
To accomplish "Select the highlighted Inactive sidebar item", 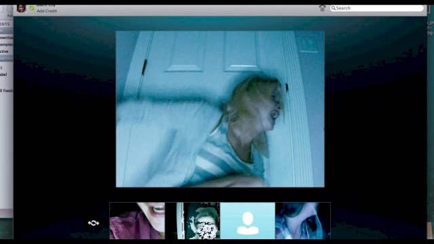I will point(6,58).
